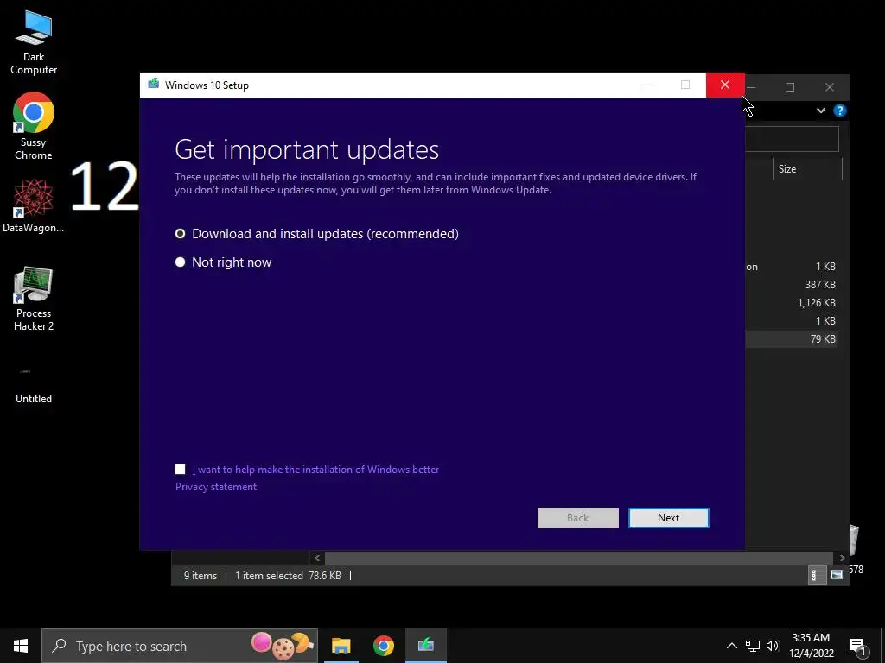
Task: Open Sussy Chrome desktop shortcut
Action: point(34,127)
